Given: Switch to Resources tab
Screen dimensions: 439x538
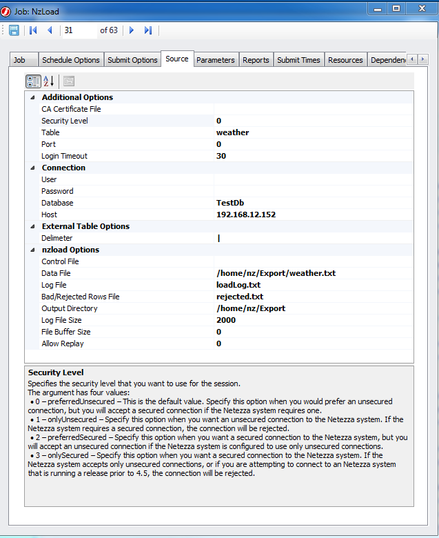Looking at the screenshot, I should click(x=345, y=60).
